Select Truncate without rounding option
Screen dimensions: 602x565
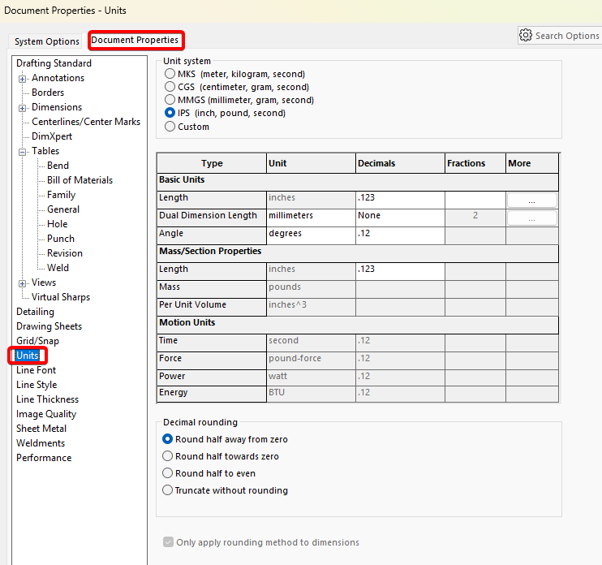pos(167,490)
